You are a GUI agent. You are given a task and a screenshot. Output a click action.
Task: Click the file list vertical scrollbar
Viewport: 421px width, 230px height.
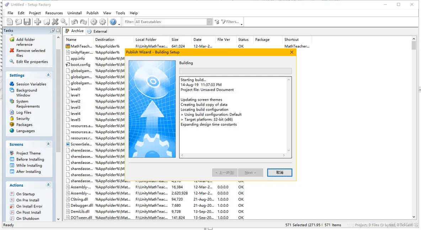coord(414,128)
